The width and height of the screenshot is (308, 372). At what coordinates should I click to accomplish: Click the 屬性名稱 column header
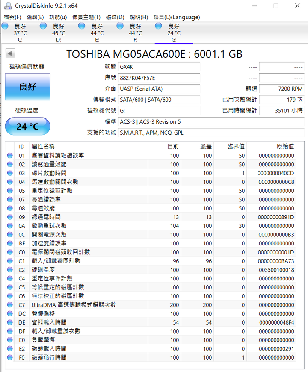click(x=88, y=146)
